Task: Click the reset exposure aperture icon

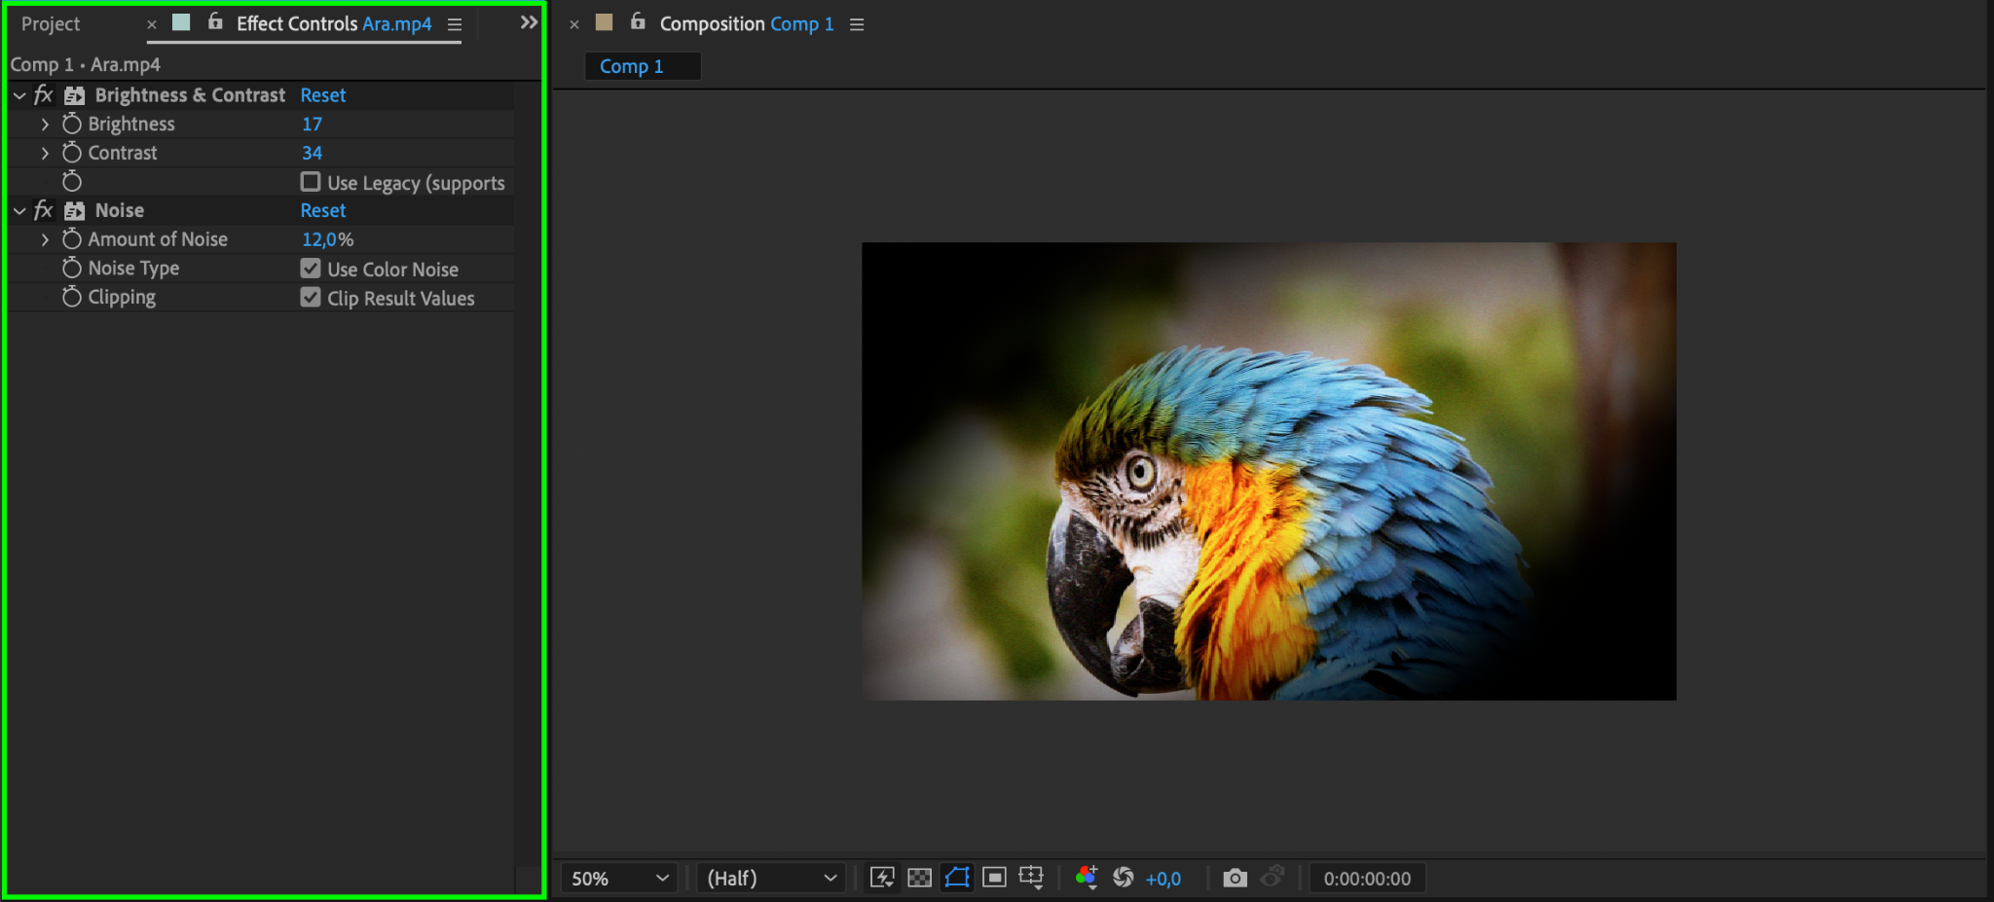Action: point(1123,878)
